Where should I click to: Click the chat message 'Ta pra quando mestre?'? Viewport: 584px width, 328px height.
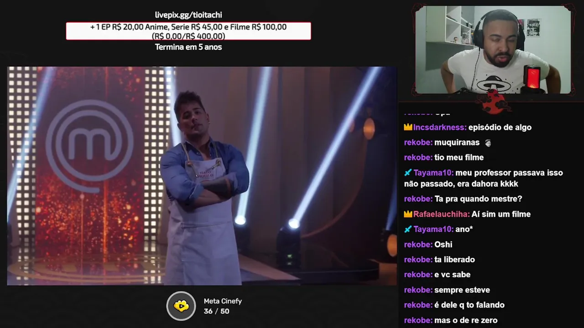[x=478, y=199]
